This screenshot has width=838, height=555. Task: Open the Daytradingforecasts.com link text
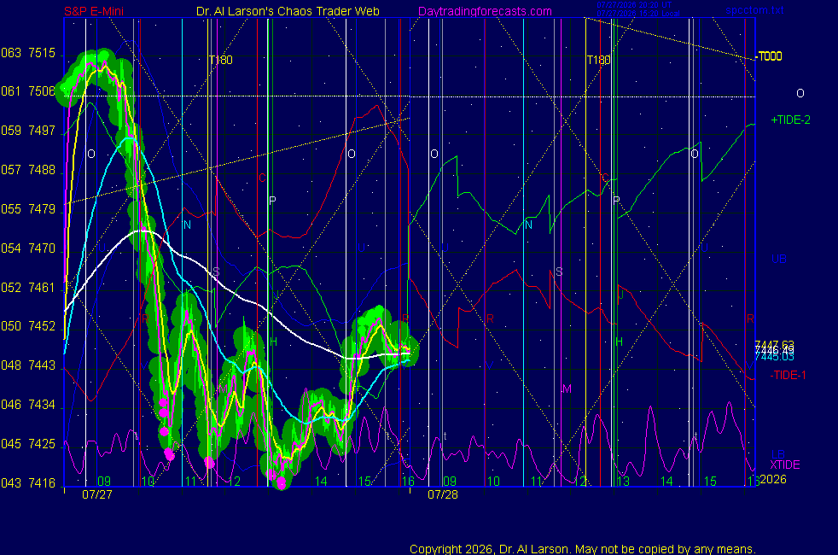point(485,11)
